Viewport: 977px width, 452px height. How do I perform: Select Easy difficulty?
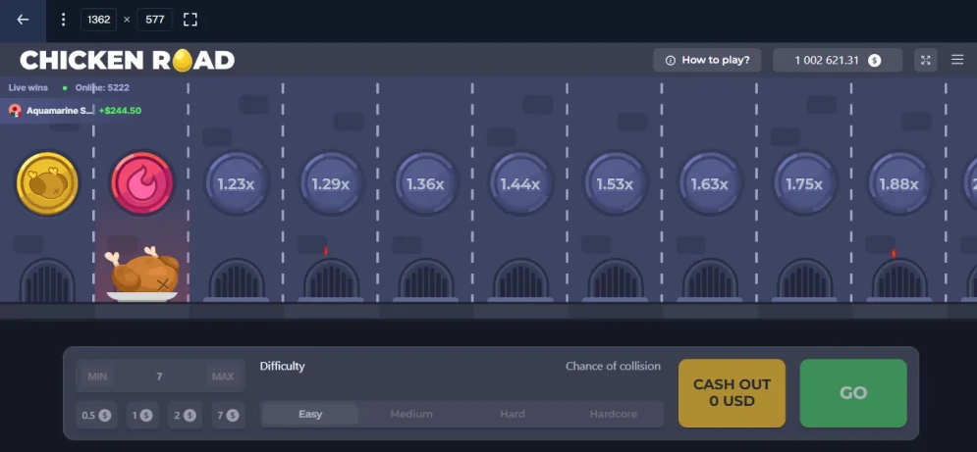click(x=310, y=414)
